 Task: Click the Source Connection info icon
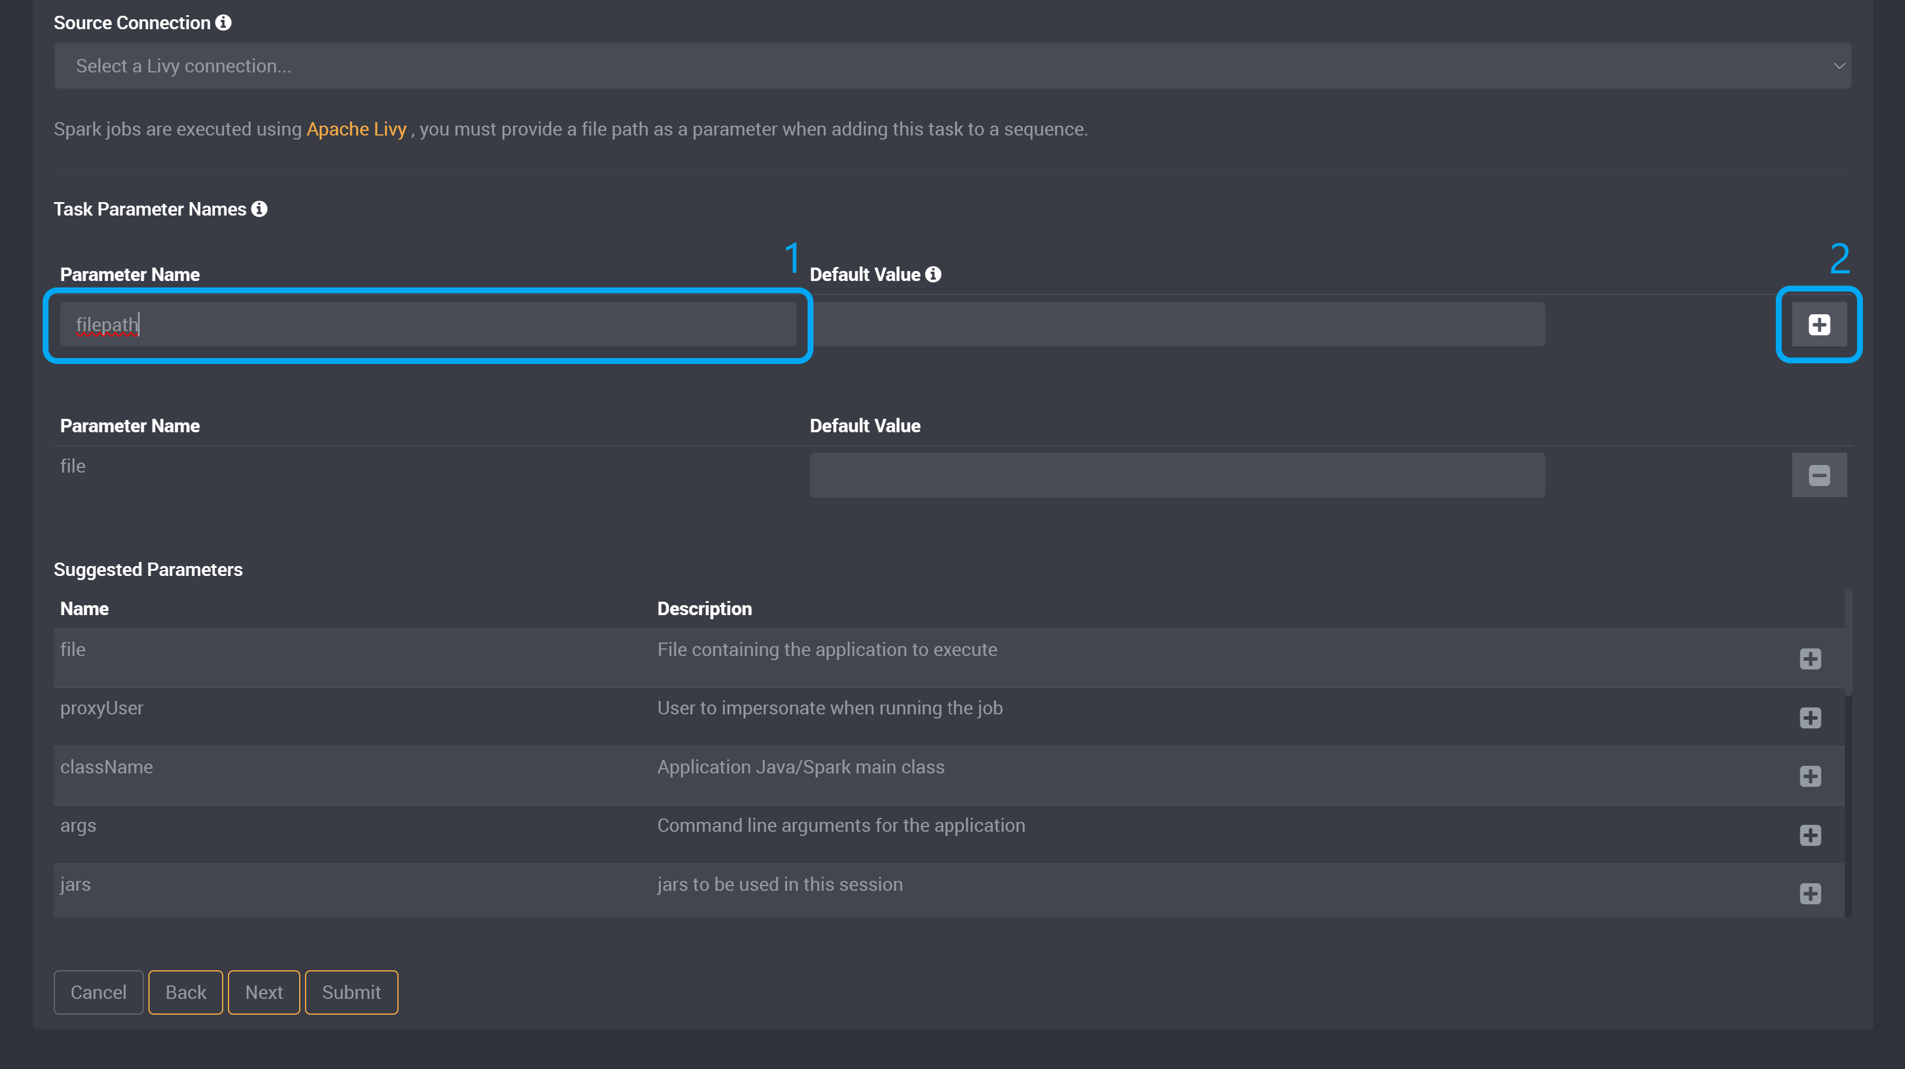pyautogui.click(x=223, y=23)
